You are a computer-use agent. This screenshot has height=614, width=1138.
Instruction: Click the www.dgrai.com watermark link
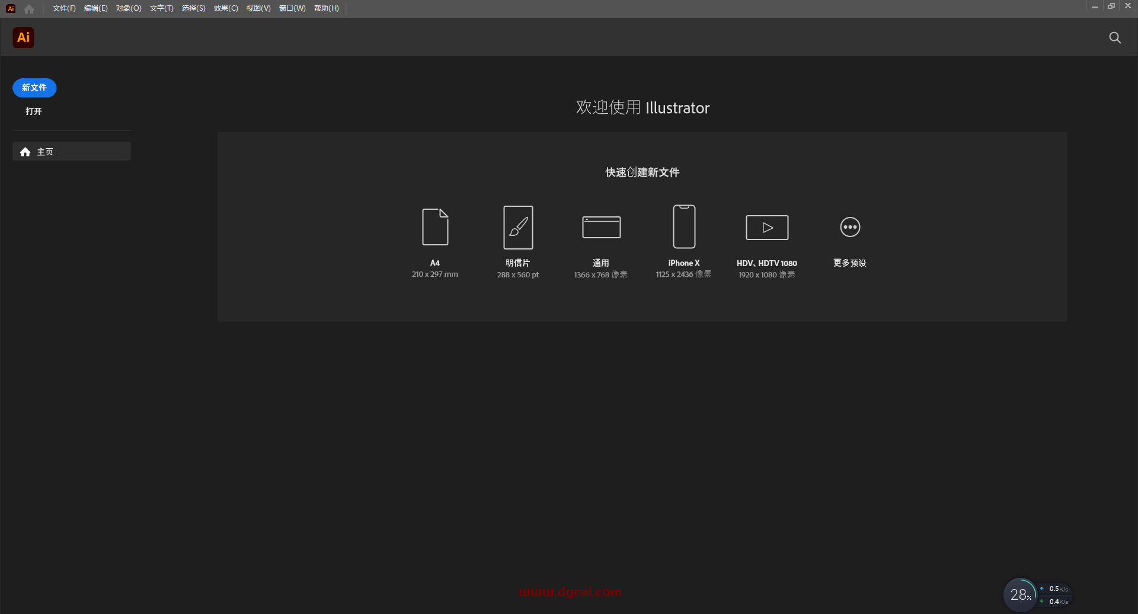570,591
